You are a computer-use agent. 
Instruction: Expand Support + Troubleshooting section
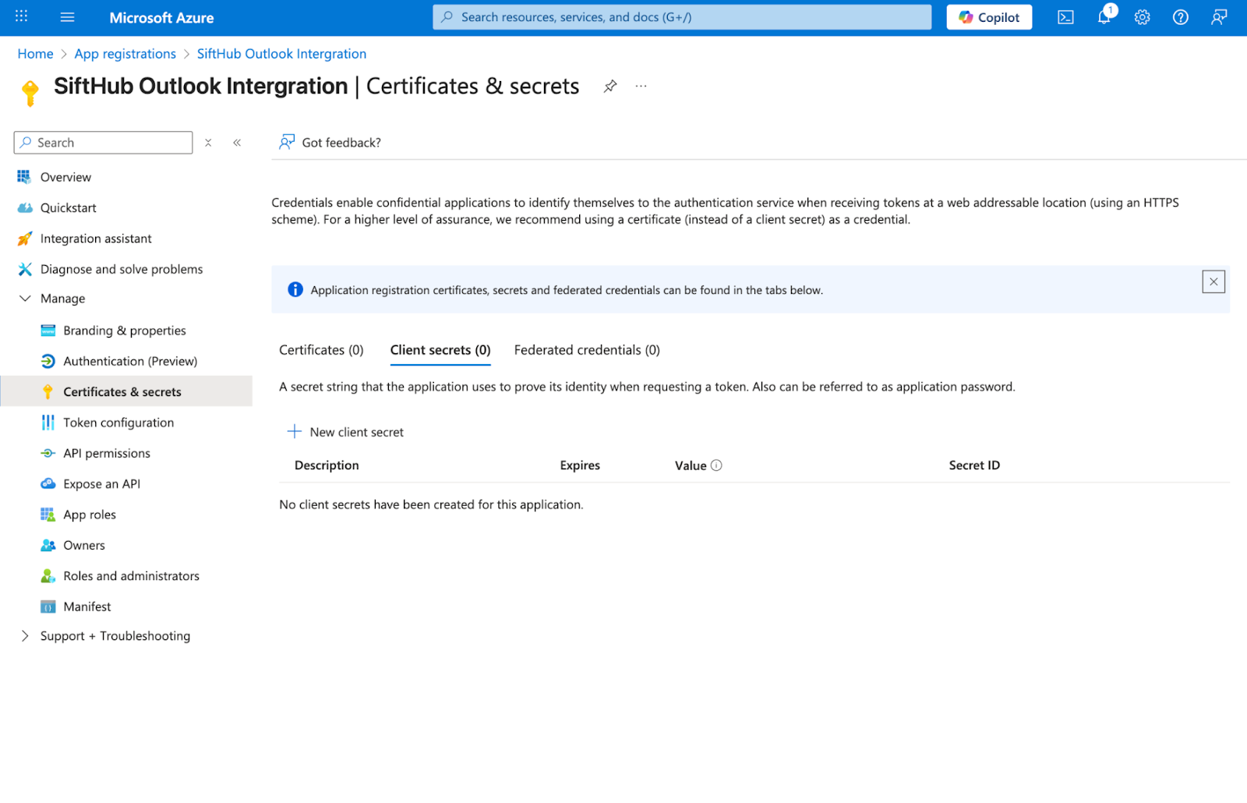pos(25,636)
